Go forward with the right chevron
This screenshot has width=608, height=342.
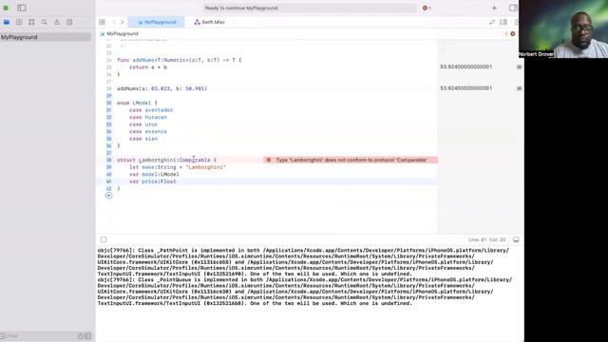(x=123, y=22)
